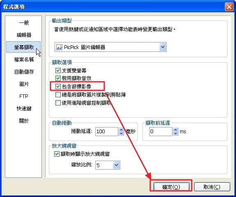The height and width of the screenshot is (197, 236).
Task: Open the 關於 about page
Action: tap(24, 121)
